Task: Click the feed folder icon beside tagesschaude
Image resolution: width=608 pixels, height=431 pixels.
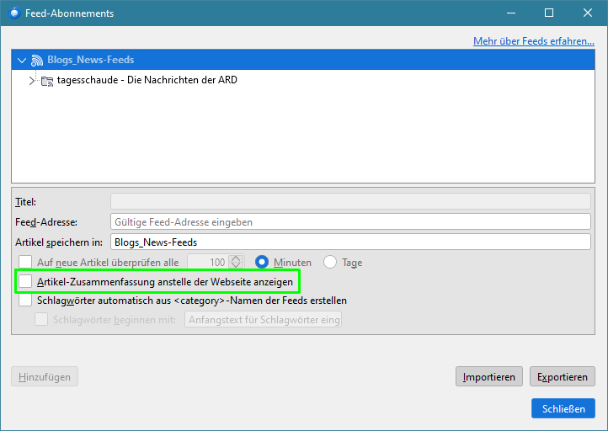Action: tap(47, 81)
